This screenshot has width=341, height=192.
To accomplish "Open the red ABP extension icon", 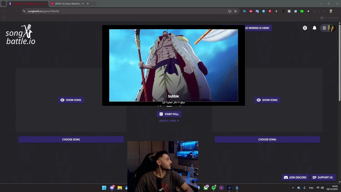I will (251, 11).
